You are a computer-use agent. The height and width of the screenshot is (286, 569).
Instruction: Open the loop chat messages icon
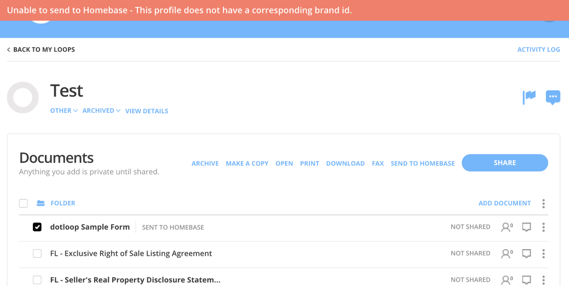[x=553, y=97]
